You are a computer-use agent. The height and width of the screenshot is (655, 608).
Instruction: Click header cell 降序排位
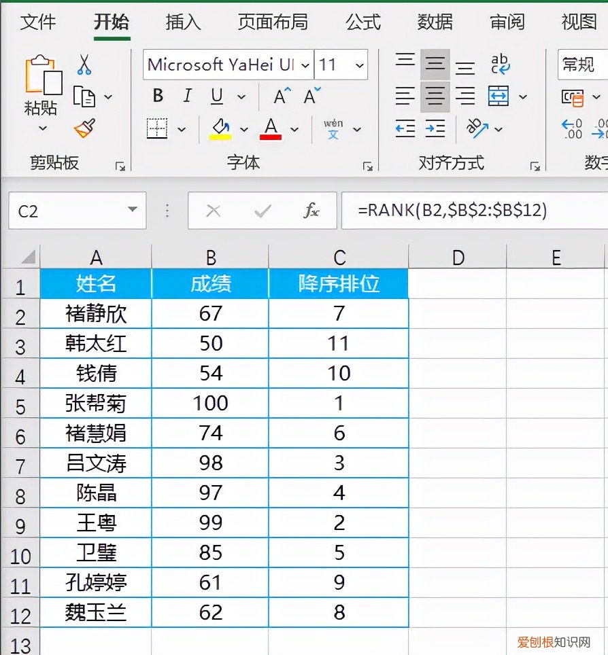pyautogui.click(x=338, y=283)
